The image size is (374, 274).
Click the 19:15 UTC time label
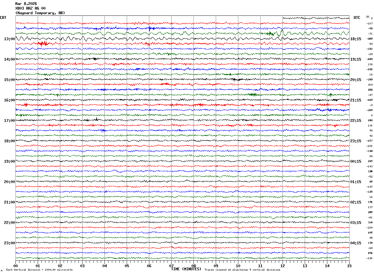click(x=356, y=59)
